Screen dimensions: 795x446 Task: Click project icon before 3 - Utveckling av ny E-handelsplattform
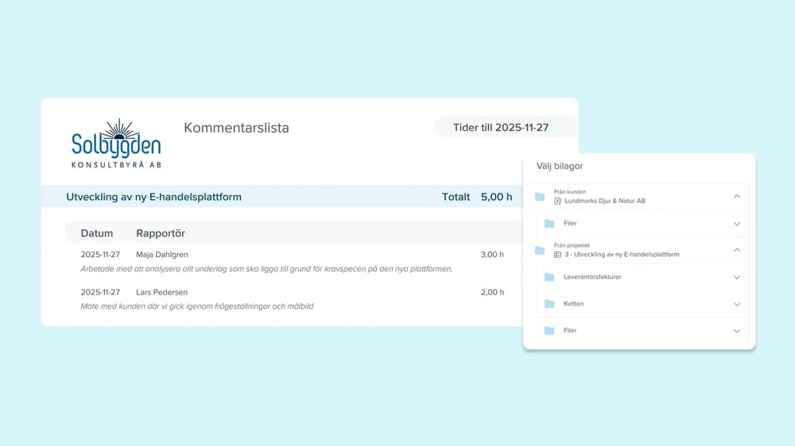557,255
